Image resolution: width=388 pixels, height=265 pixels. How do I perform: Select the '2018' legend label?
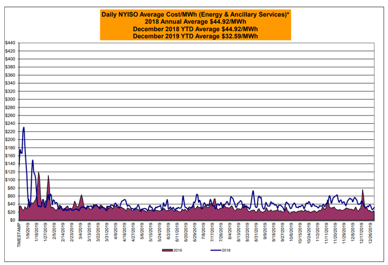click(226, 250)
